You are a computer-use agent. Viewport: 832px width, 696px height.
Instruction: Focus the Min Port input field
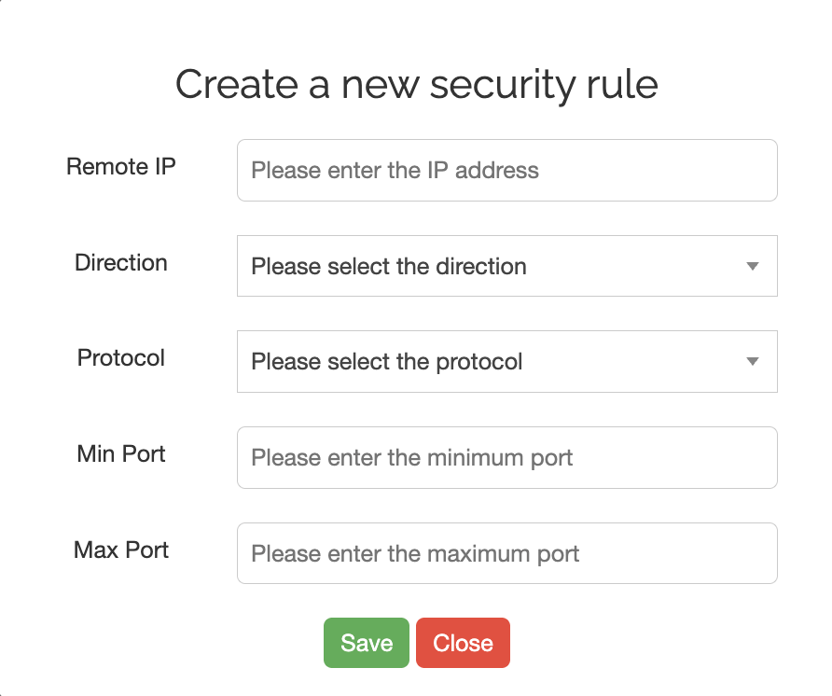pyautogui.click(x=506, y=458)
